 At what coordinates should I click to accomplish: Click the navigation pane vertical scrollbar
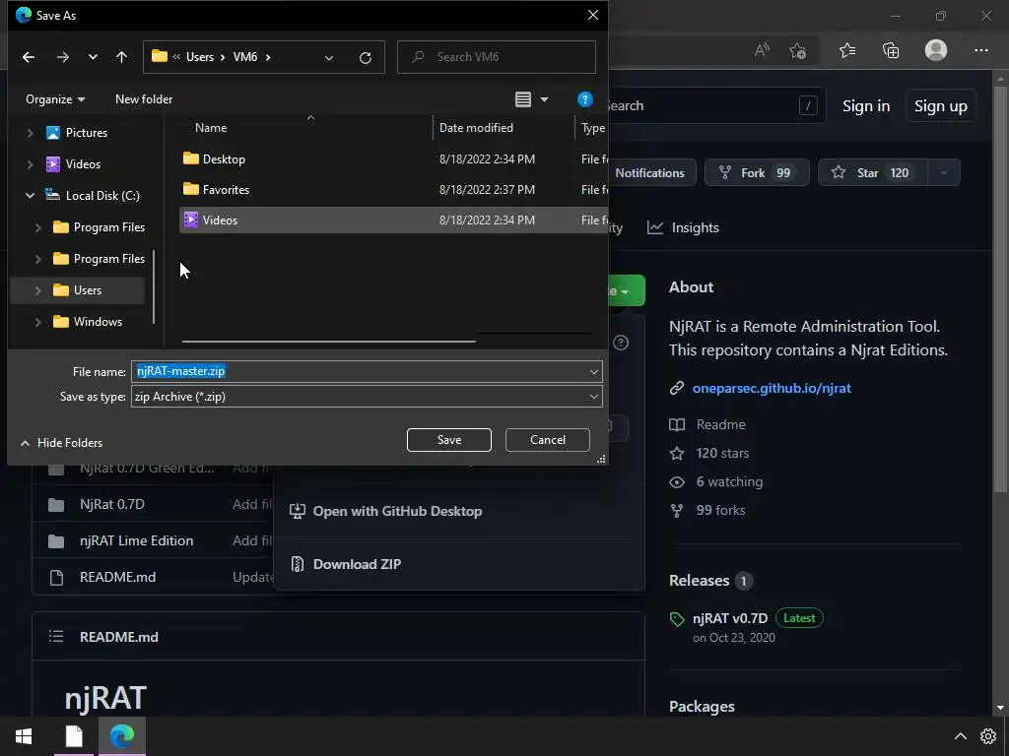153,286
